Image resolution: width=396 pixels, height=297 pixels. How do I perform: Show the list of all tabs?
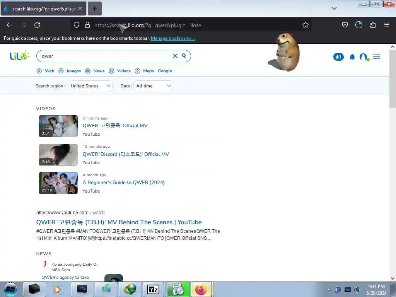click(334, 9)
